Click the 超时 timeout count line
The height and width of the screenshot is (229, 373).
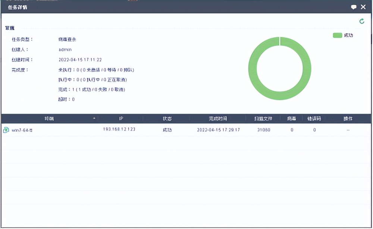click(x=66, y=100)
